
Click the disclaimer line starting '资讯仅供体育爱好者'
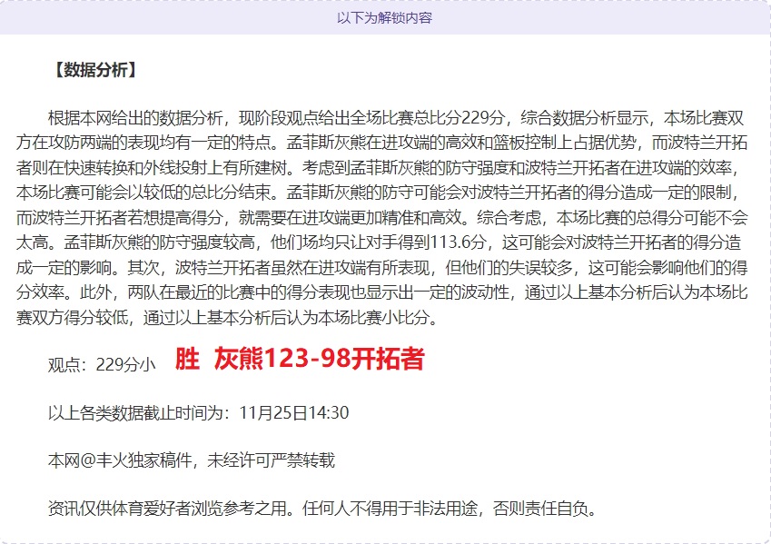(322, 508)
